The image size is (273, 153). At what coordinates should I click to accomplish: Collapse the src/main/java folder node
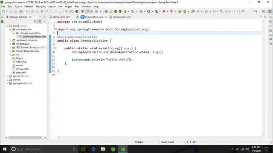[10, 29]
